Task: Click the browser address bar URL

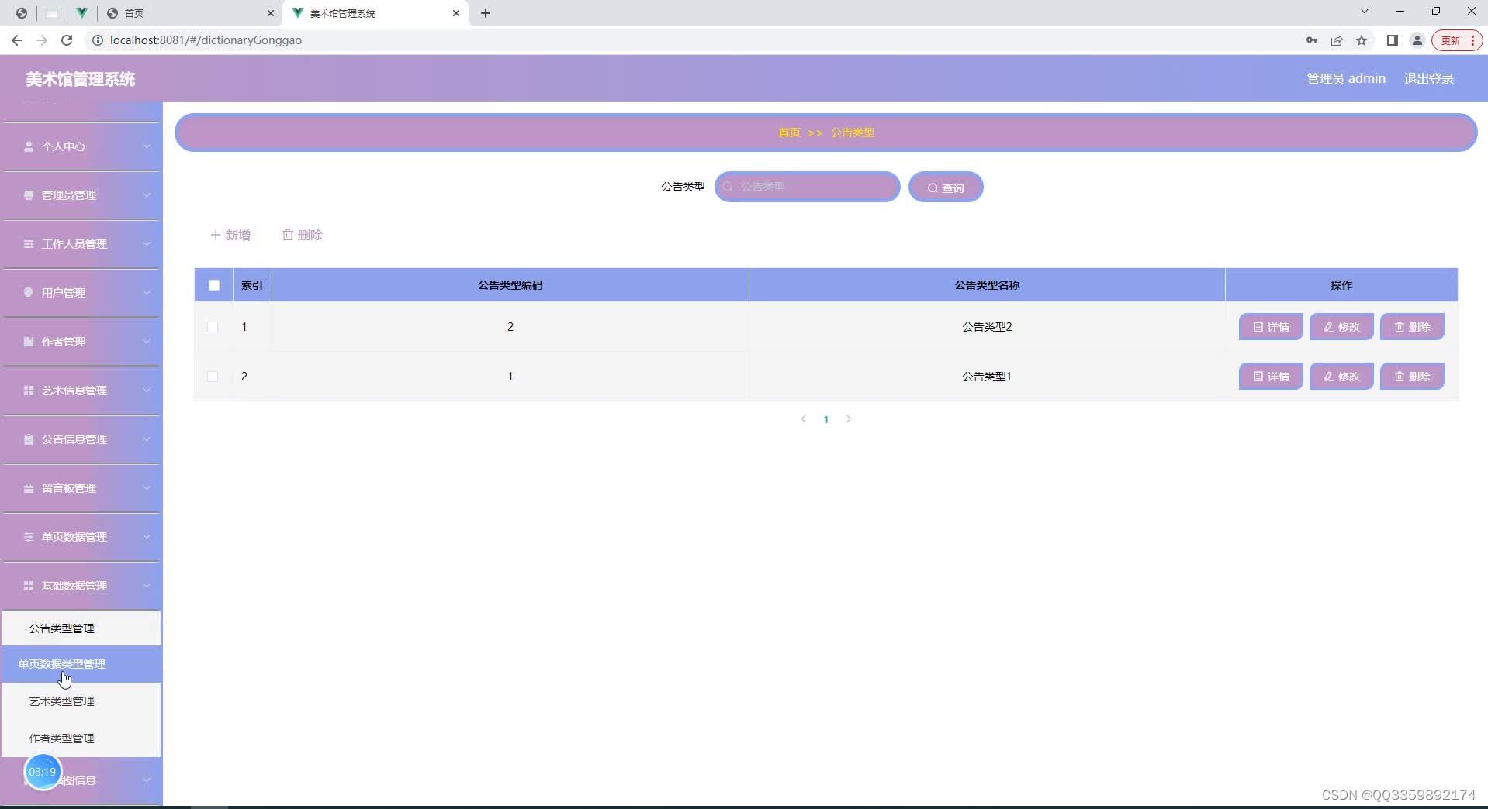Action: point(206,40)
